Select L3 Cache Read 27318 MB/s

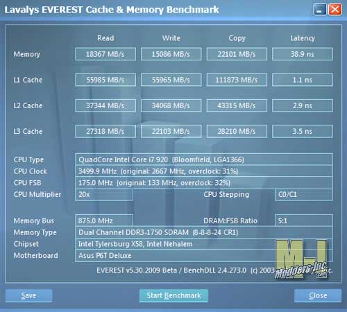coord(105,131)
